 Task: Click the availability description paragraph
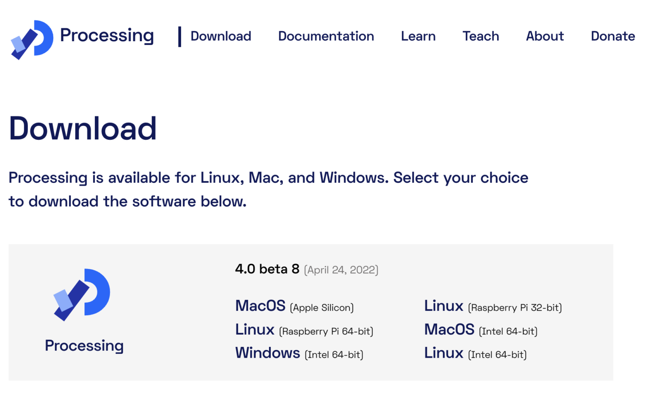point(268,189)
